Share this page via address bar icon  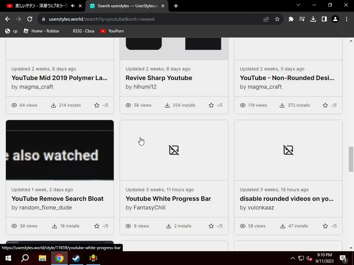(266, 19)
